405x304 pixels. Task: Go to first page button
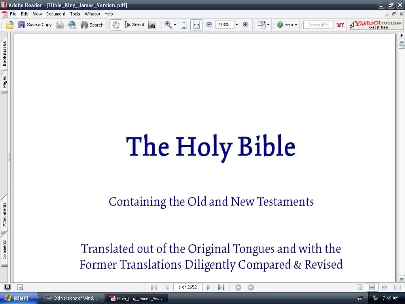[x=154, y=287]
